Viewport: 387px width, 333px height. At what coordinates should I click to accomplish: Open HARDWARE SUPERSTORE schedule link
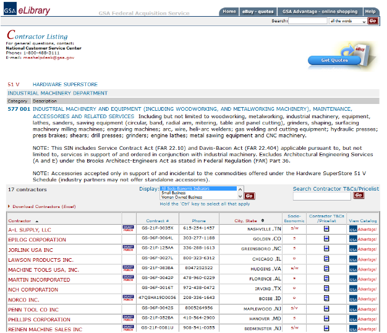coord(65,84)
